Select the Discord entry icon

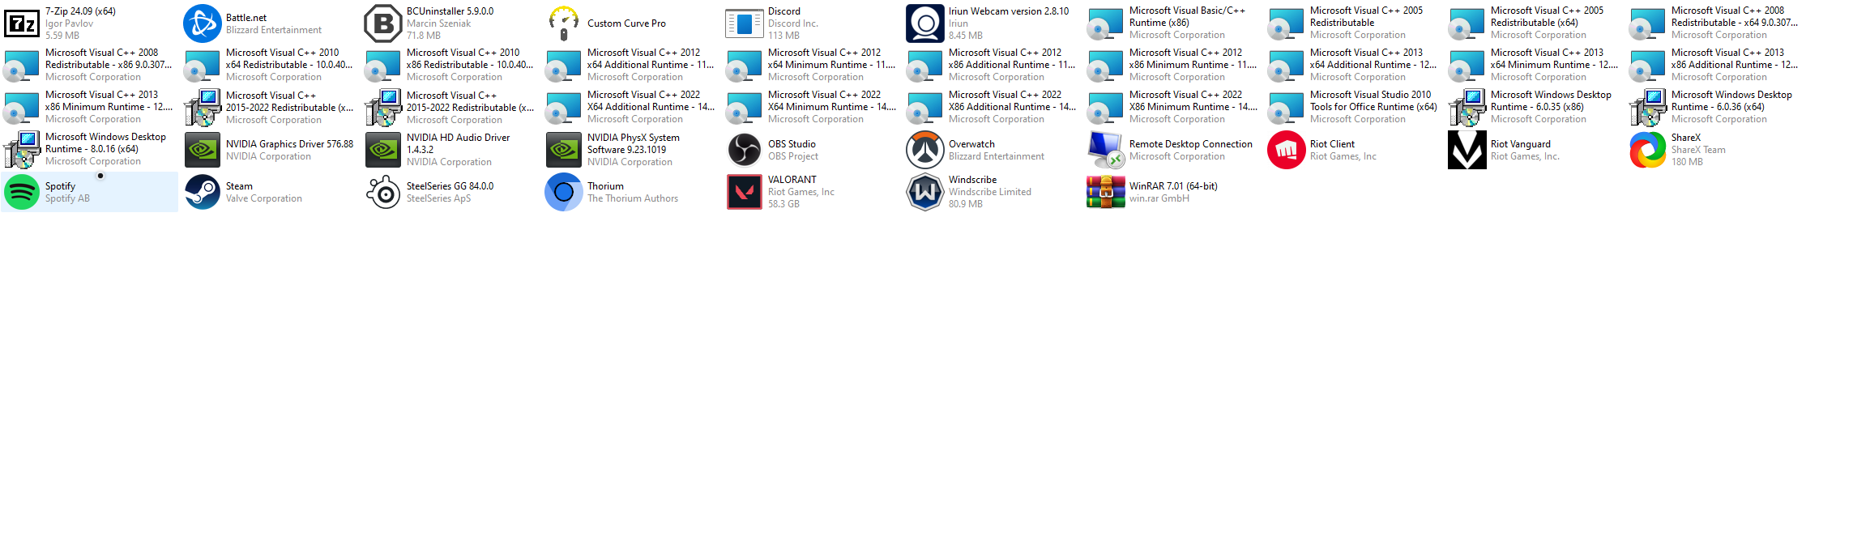[x=745, y=23]
